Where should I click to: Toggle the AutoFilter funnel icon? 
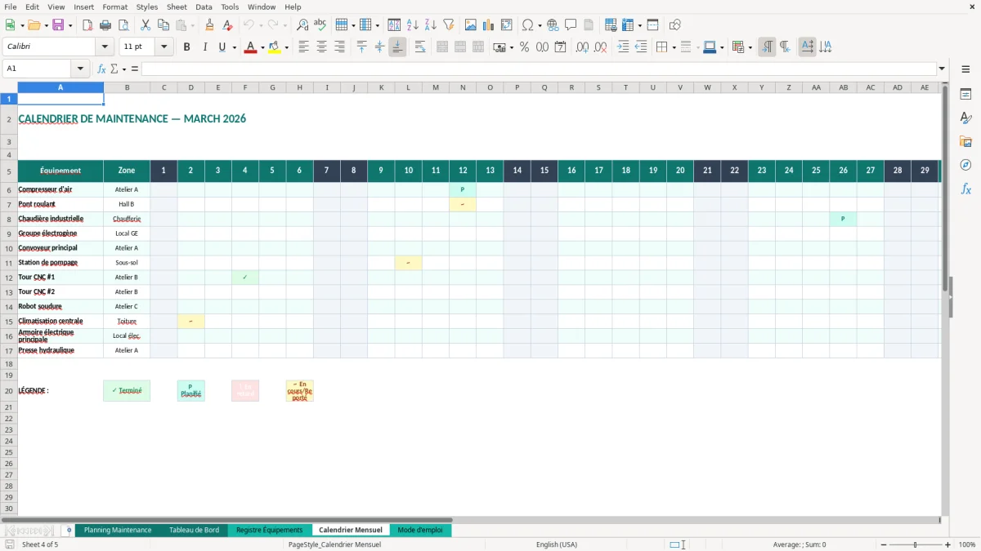(449, 25)
